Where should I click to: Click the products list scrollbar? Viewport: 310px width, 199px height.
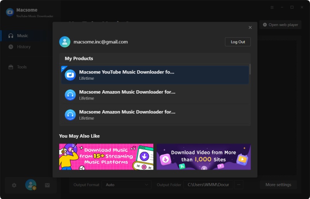point(250,69)
